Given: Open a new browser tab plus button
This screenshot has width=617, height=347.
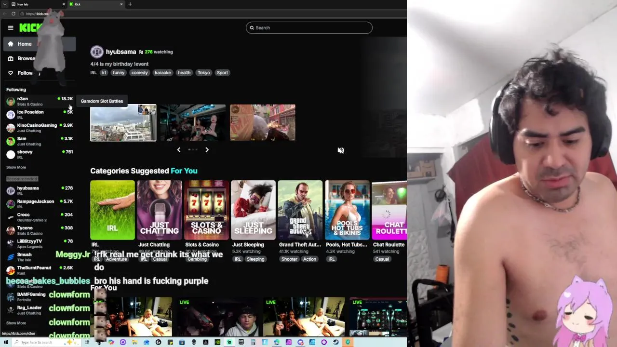Looking at the screenshot, I should [x=130, y=4].
